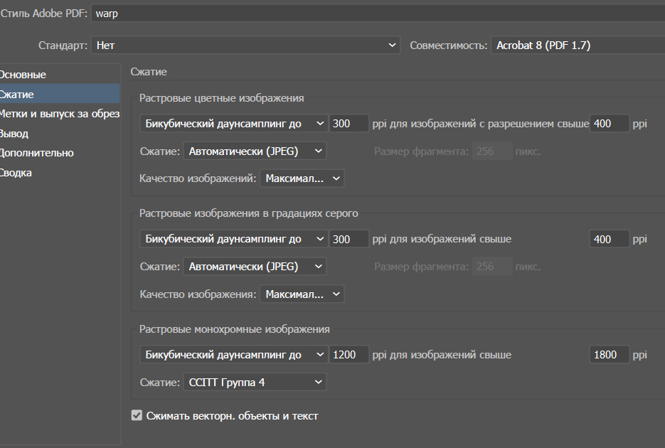Viewport: 665px width, 448px height.
Task: Switch to the Дополнительно section
Action: [37, 153]
